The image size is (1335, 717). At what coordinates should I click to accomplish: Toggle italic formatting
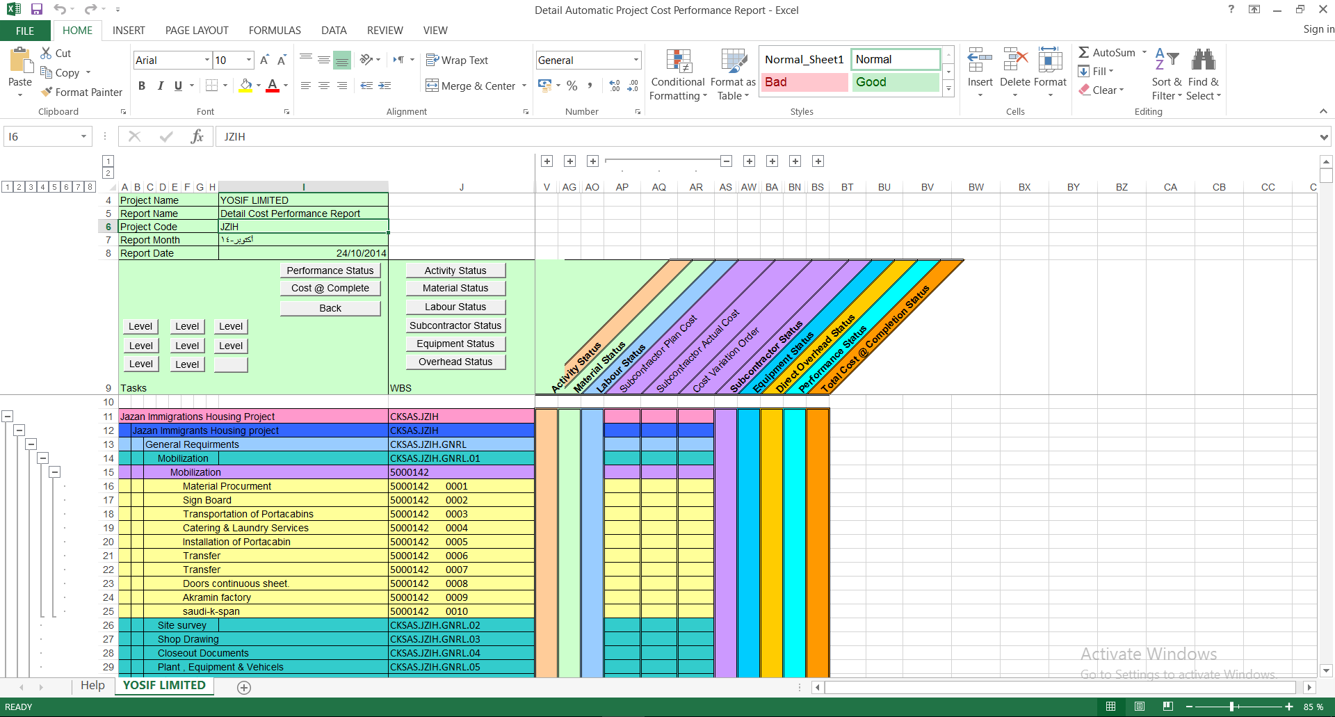[161, 86]
